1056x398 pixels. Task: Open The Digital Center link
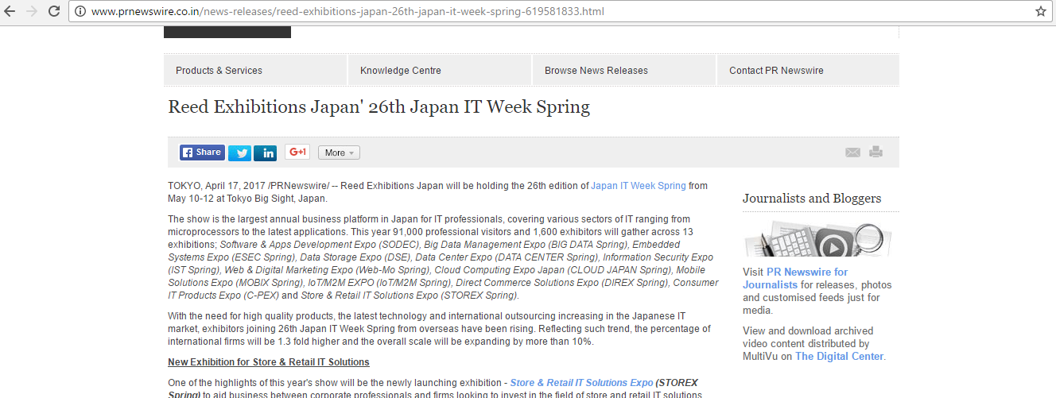click(839, 356)
